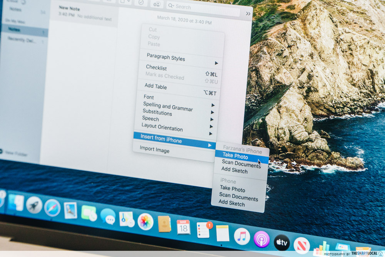Image resolution: width=385 pixels, height=257 pixels.
Task: Launch the Apple TV app from the dock
Action: click(282, 242)
